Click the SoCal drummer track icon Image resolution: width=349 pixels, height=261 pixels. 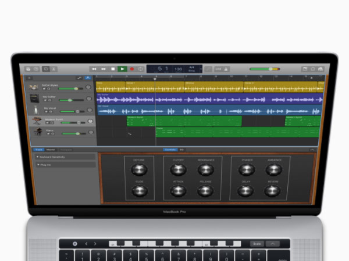35,87
